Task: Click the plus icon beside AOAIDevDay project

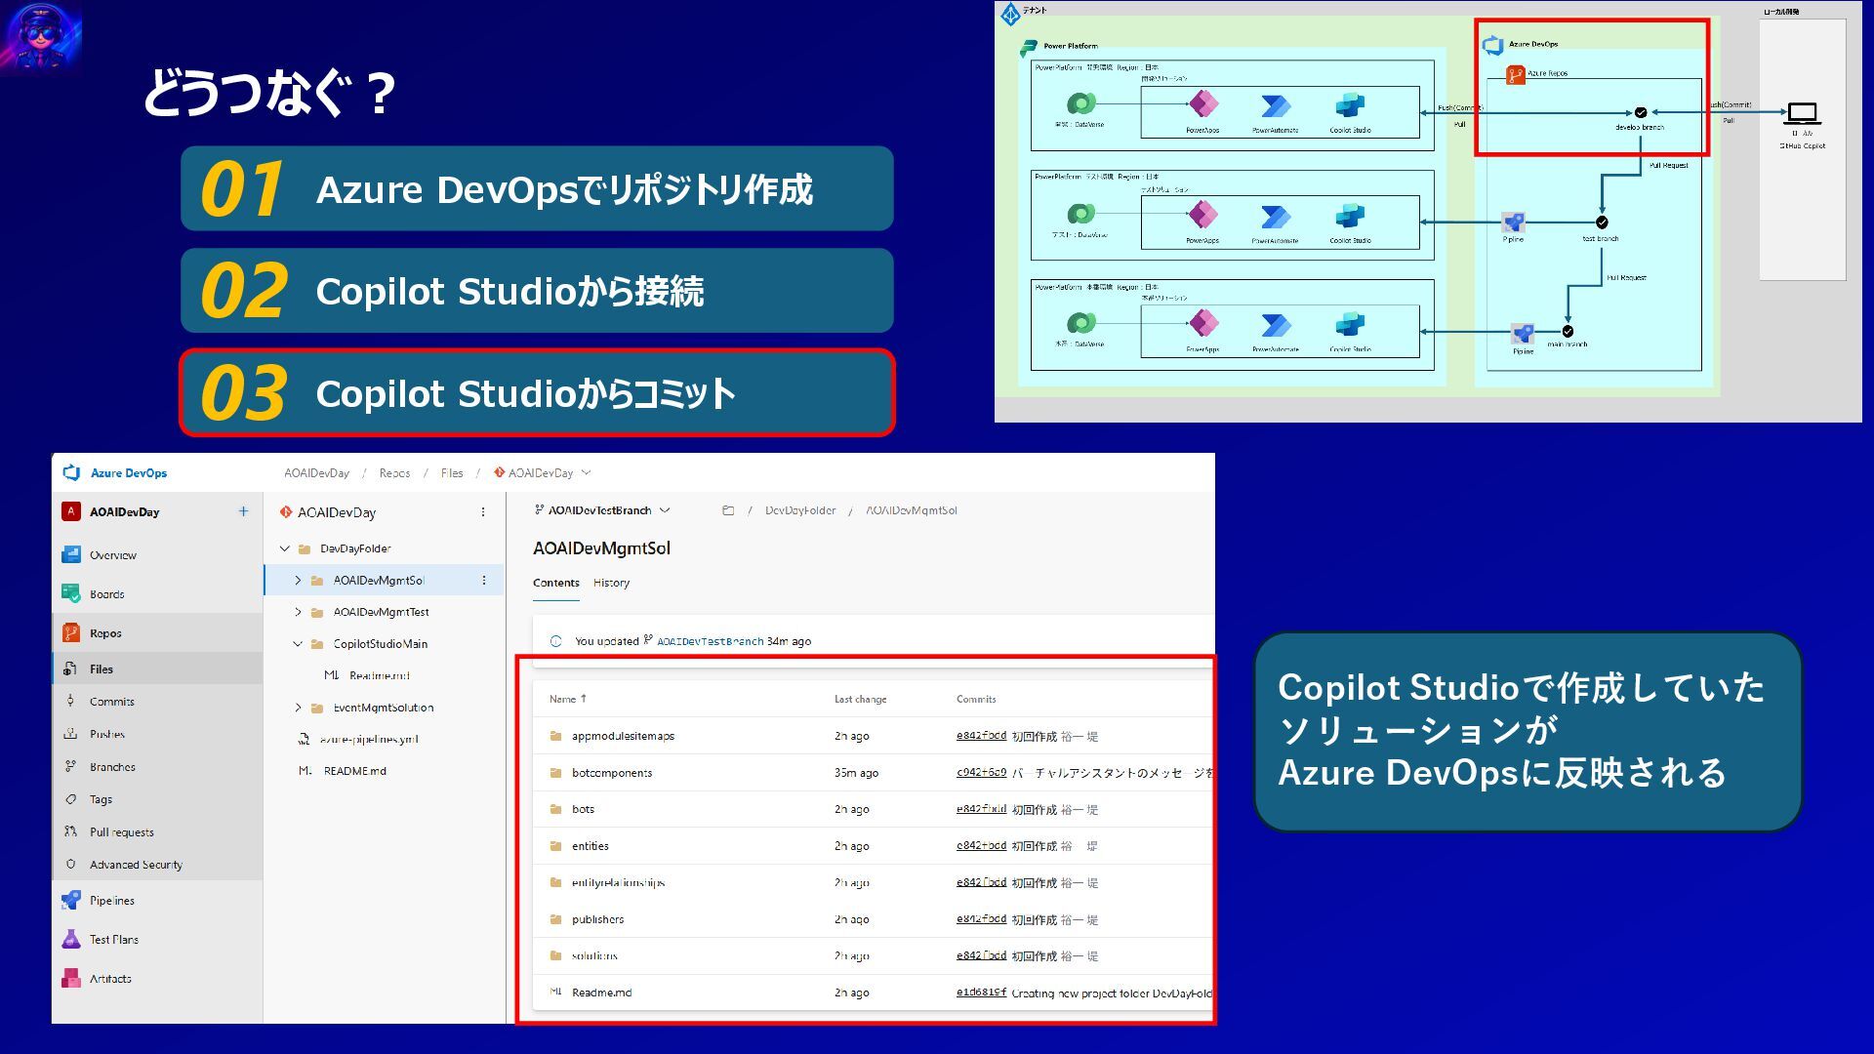Action: [x=243, y=511]
